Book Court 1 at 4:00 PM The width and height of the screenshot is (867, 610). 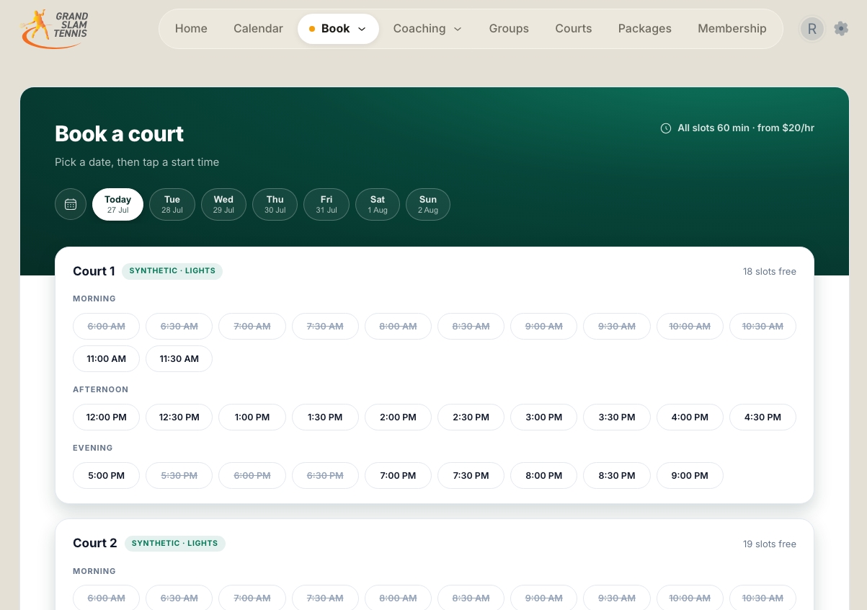click(690, 417)
